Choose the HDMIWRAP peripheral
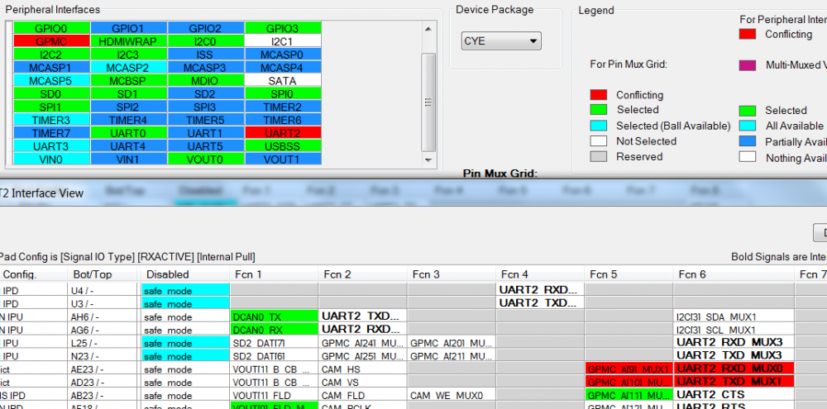827x409 pixels. coord(127,40)
